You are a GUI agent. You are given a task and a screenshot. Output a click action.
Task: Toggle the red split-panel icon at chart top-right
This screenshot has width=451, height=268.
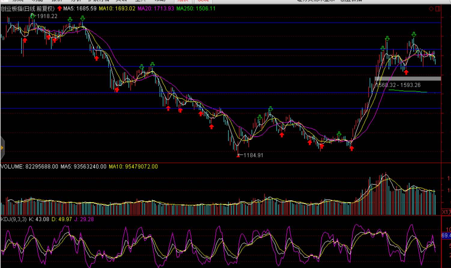coord(438,9)
